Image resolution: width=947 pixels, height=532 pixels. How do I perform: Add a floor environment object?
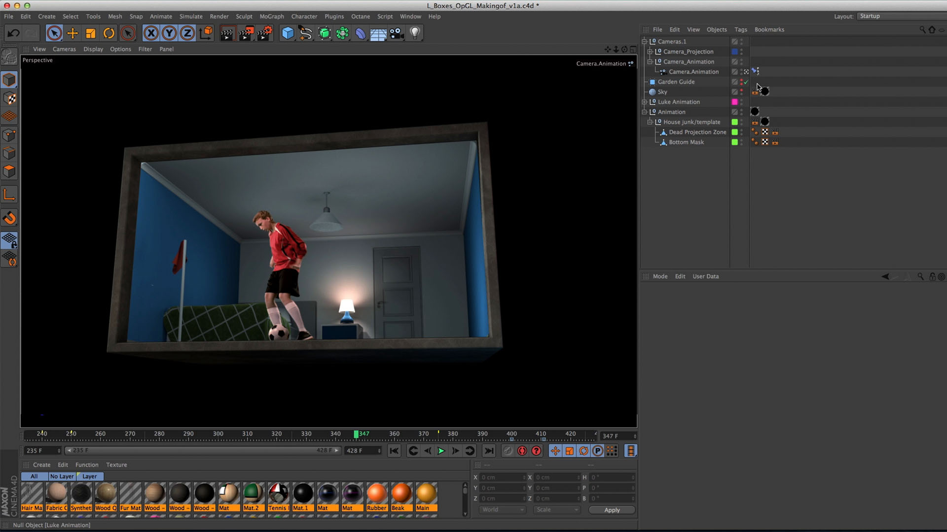(378, 34)
